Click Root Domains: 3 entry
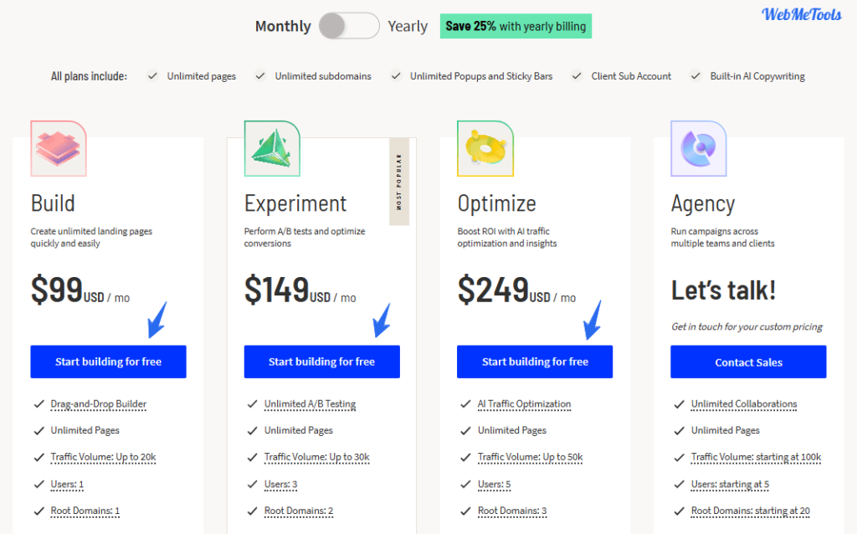This screenshot has width=857, height=534. click(512, 511)
